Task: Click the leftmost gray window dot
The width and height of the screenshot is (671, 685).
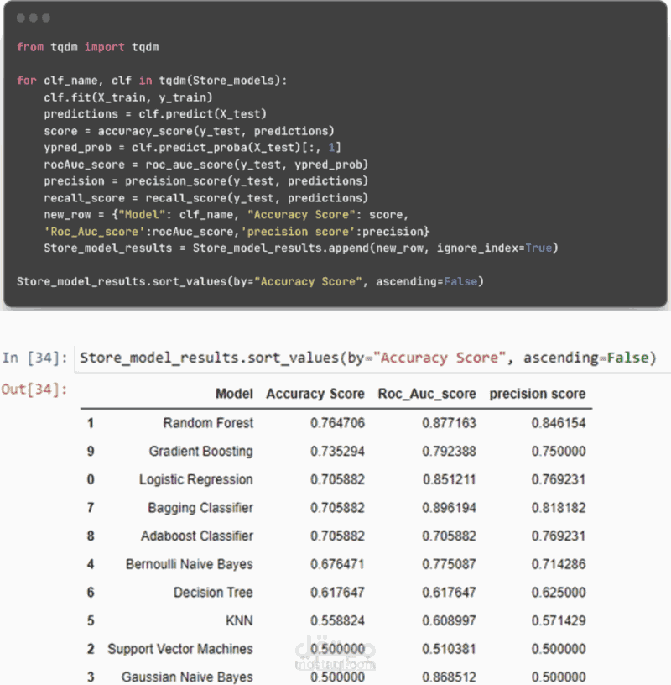Action: 21,18
